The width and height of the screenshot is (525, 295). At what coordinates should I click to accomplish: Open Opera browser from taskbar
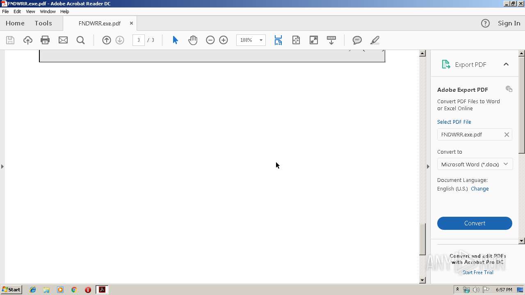pyautogui.click(x=88, y=290)
